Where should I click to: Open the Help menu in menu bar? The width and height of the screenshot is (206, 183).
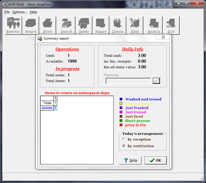coord(33,12)
